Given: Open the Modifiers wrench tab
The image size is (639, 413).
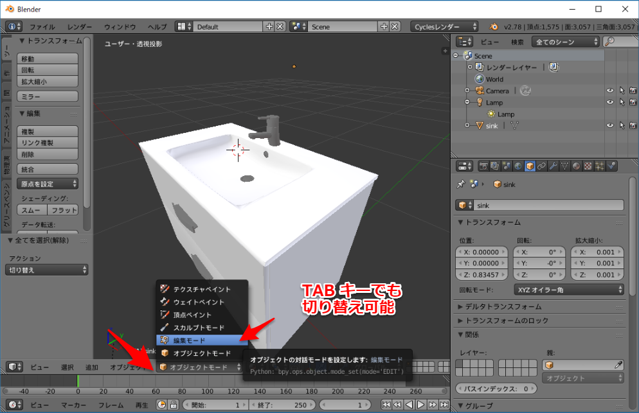Looking at the screenshot, I should pos(553,166).
